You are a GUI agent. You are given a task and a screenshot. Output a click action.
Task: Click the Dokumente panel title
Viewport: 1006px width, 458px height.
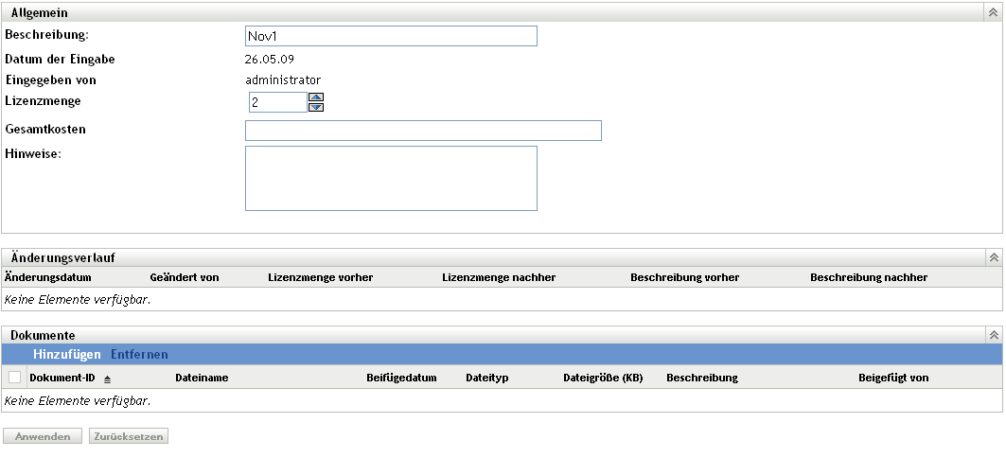coord(43,336)
